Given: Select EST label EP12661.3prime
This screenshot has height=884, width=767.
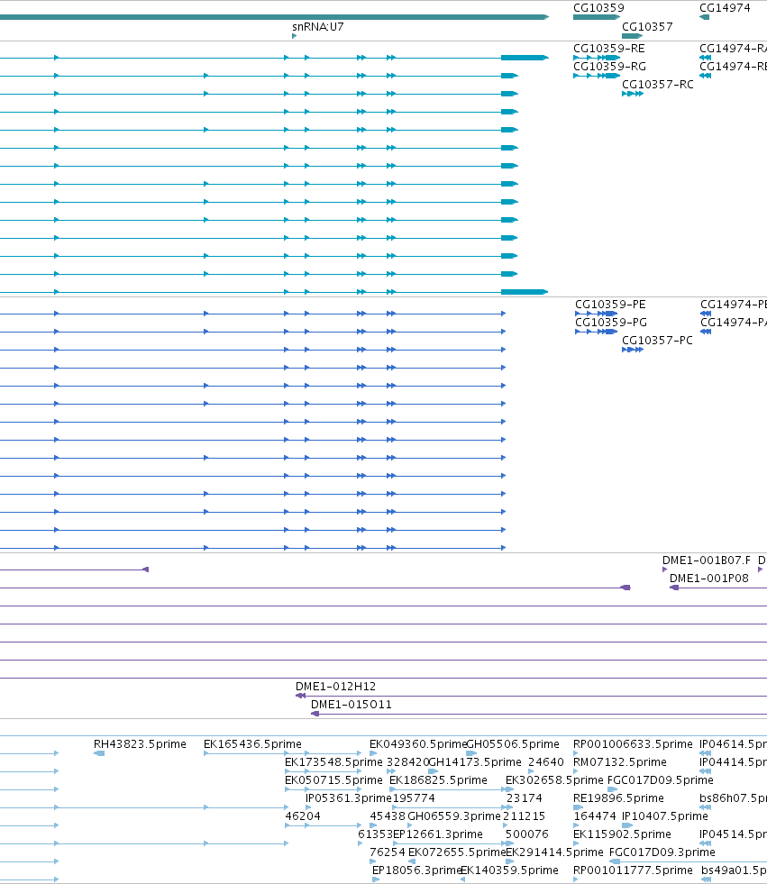Looking at the screenshot, I should coord(438,834).
